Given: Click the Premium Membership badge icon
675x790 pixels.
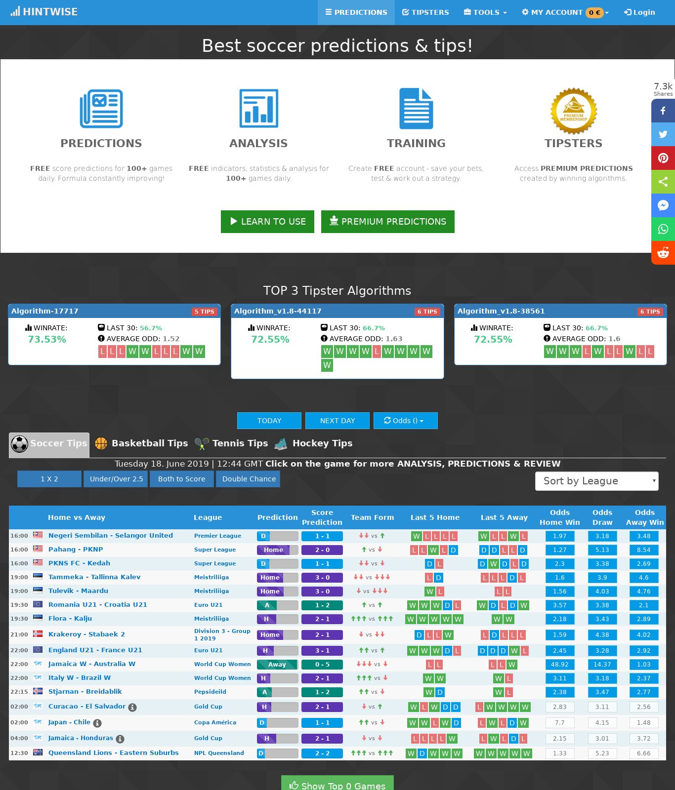Looking at the screenshot, I should (574, 111).
